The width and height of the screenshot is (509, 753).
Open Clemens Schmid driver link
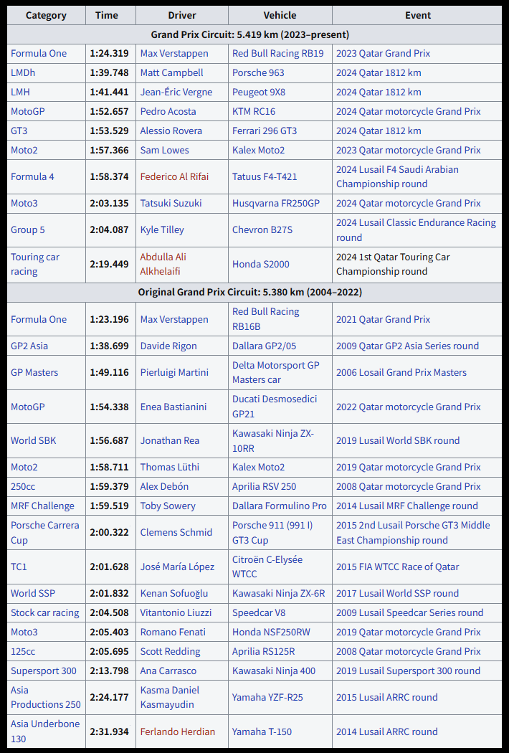click(x=176, y=533)
